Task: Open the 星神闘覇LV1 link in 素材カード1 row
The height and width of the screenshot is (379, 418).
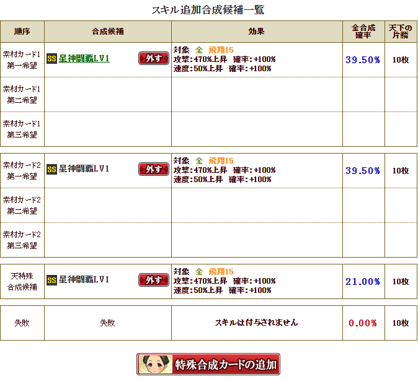Action: (x=84, y=59)
